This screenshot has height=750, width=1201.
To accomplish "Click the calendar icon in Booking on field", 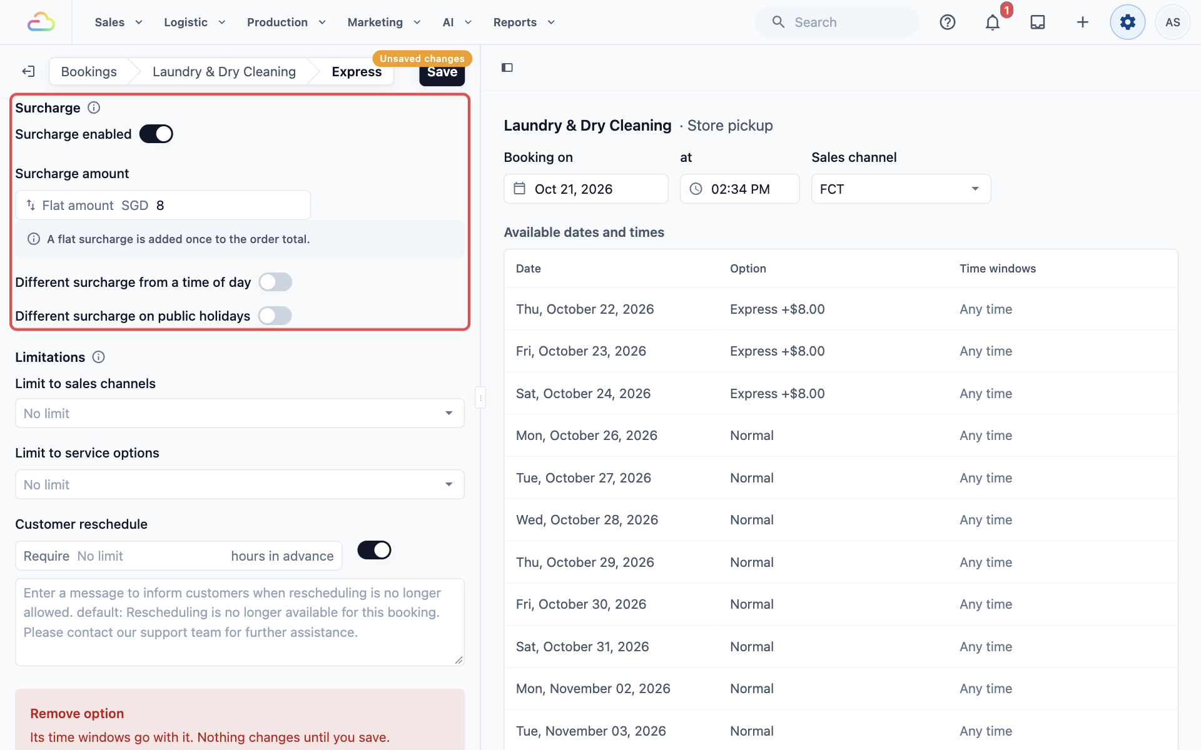I will tap(520, 189).
